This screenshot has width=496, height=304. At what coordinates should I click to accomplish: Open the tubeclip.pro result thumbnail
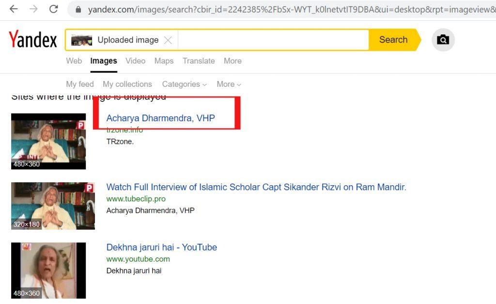[53, 206]
